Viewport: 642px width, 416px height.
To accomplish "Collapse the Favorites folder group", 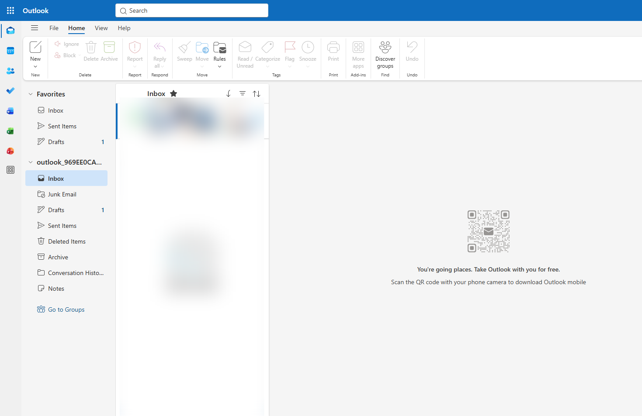I will (31, 94).
